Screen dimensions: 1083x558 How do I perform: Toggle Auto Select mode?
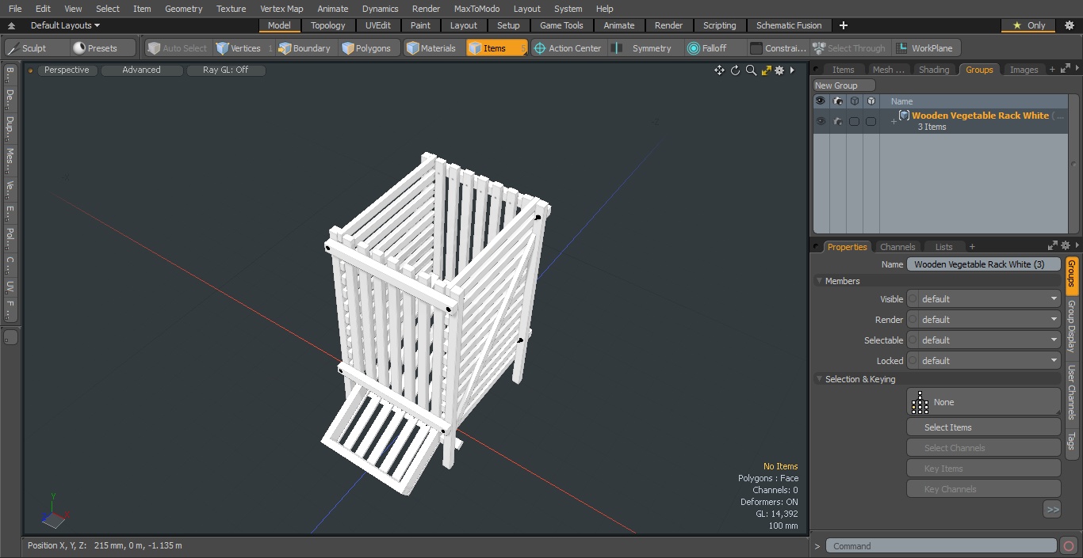coord(178,48)
